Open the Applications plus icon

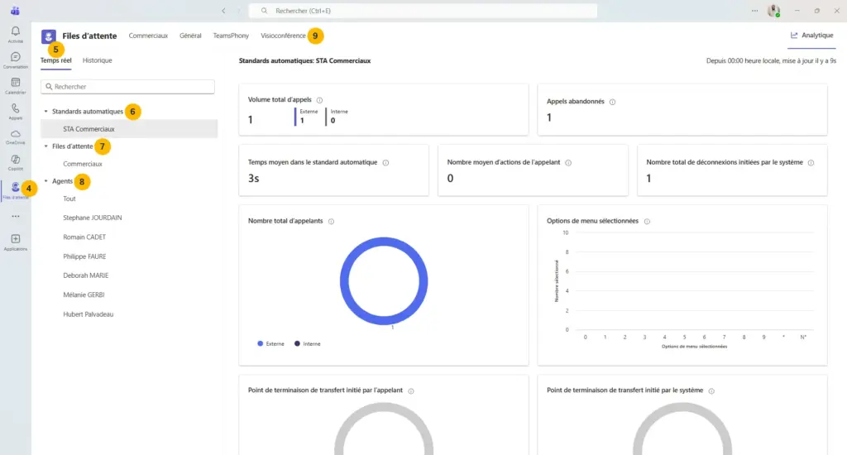pos(16,239)
